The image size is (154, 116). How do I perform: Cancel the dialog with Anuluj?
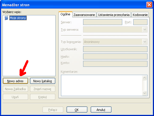coord(101,109)
